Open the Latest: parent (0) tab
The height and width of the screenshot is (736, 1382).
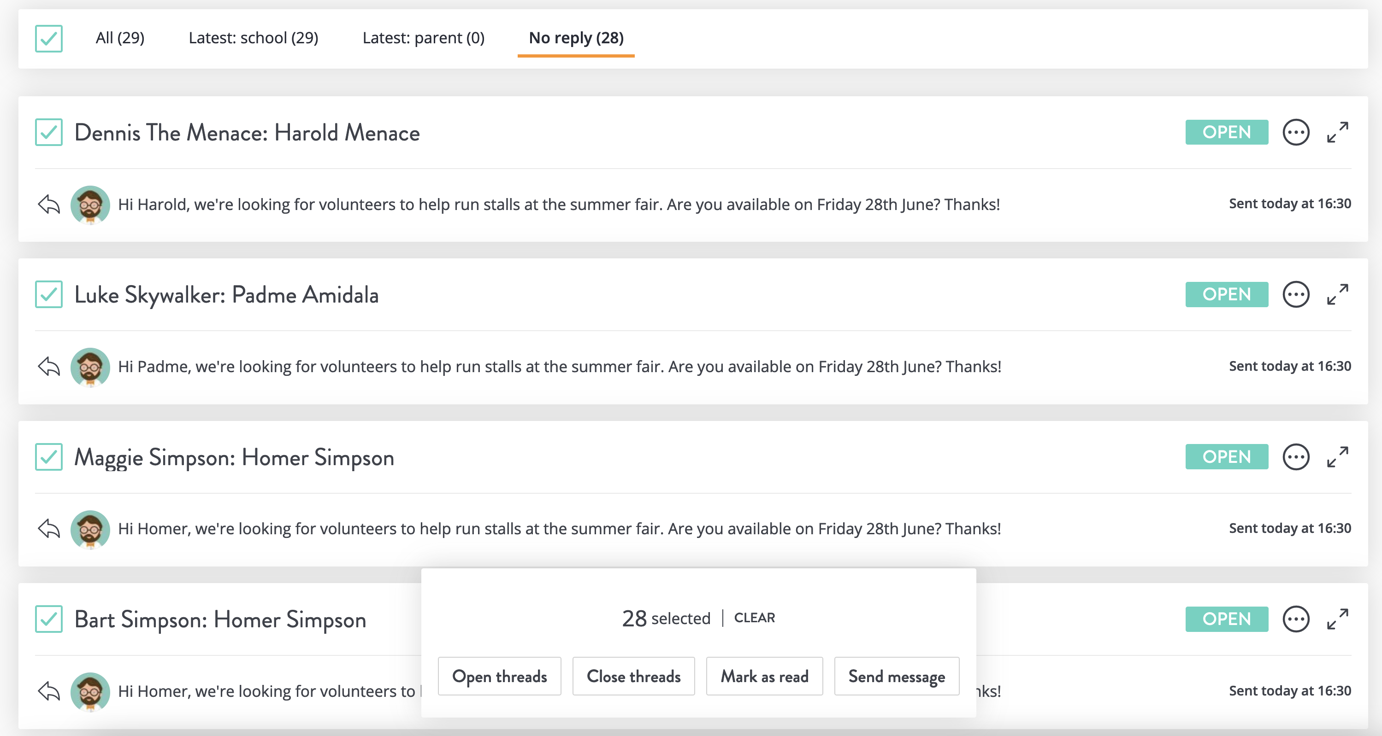click(x=423, y=38)
